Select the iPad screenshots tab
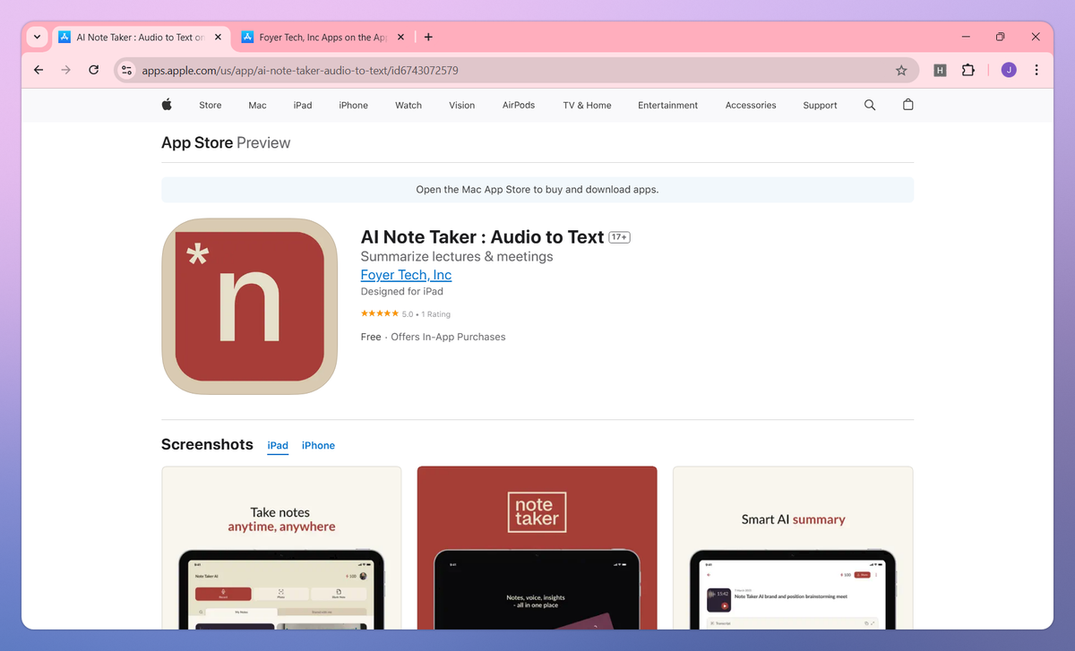This screenshot has width=1075, height=651. pos(278,445)
